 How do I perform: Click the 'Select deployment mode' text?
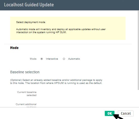click(x=31, y=22)
